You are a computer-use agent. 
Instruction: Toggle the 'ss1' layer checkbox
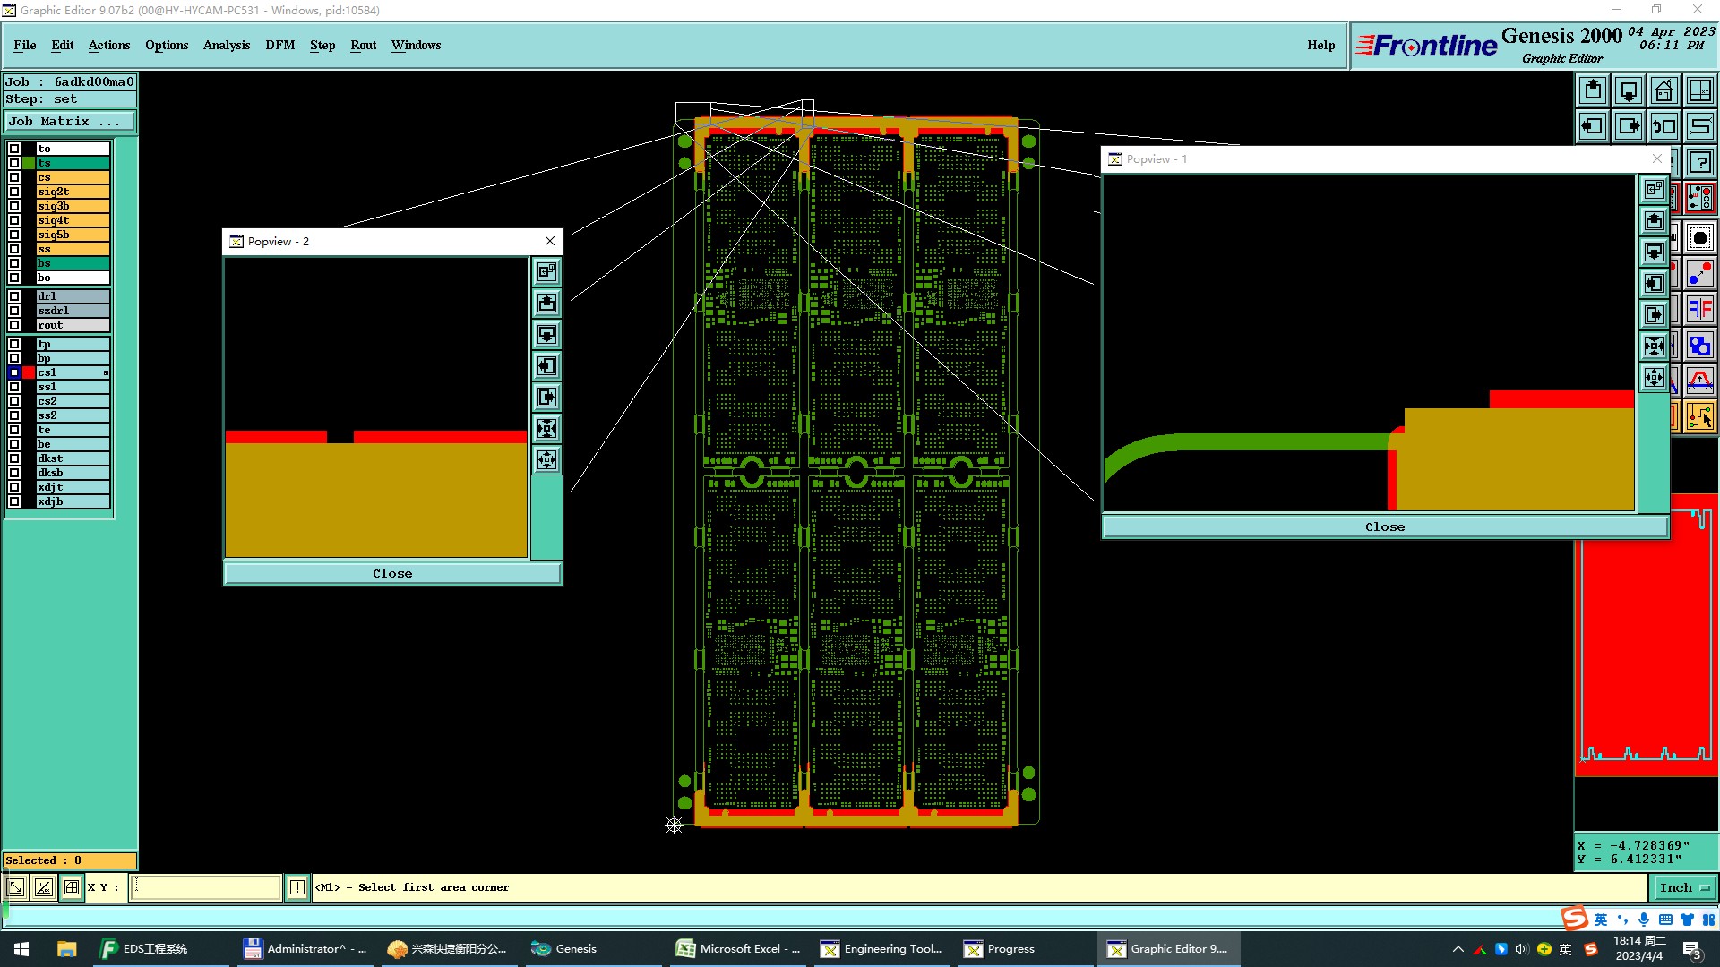pyautogui.click(x=14, y=387)
